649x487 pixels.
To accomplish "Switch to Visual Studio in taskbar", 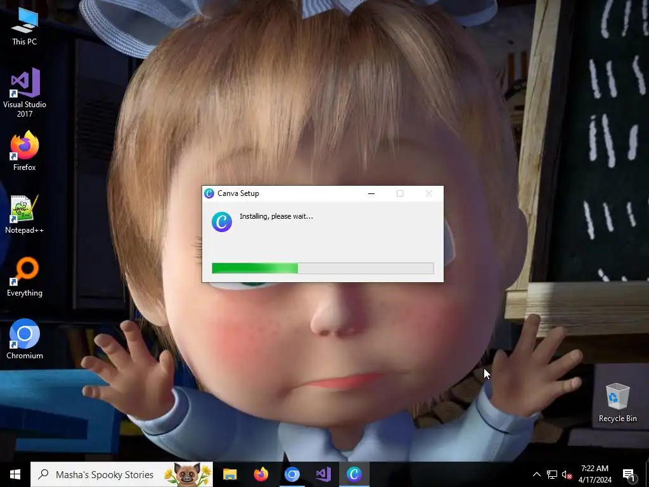I will point(323,474).
